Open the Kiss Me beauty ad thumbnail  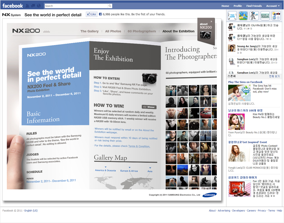(x=236, y=122)
